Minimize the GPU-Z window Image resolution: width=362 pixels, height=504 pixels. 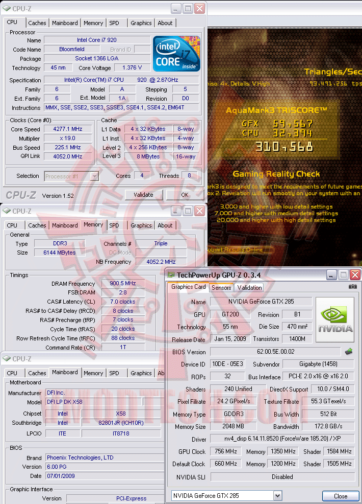[331, 275]
